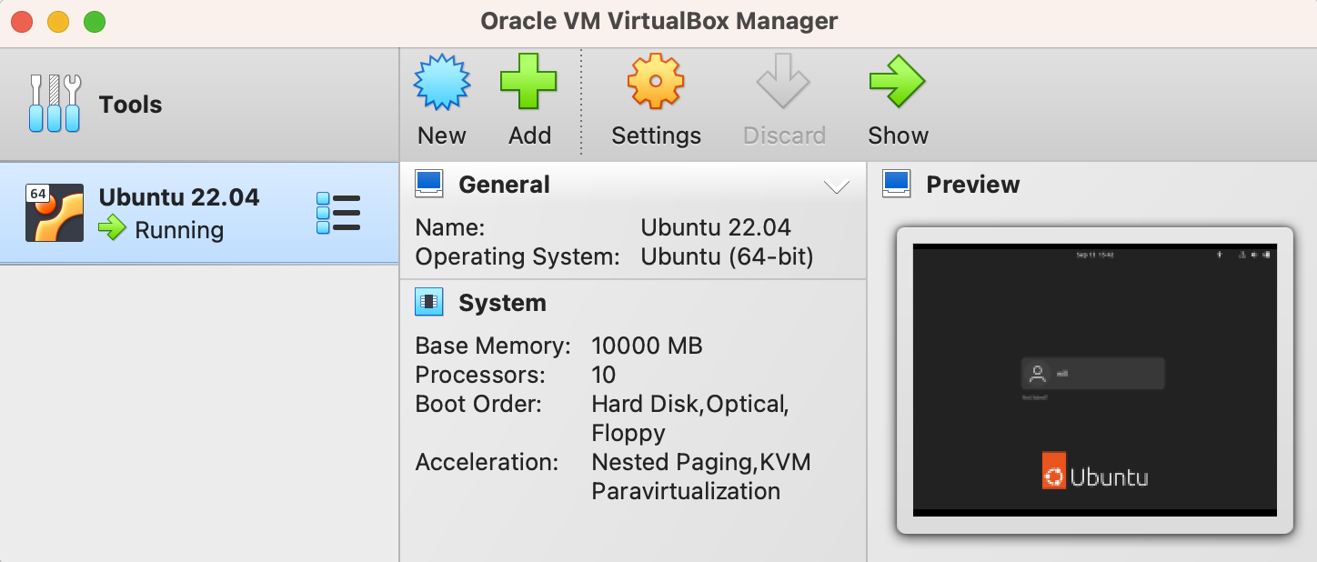
Task: Click the green fullscreen window button
Action: click(95, 21)
